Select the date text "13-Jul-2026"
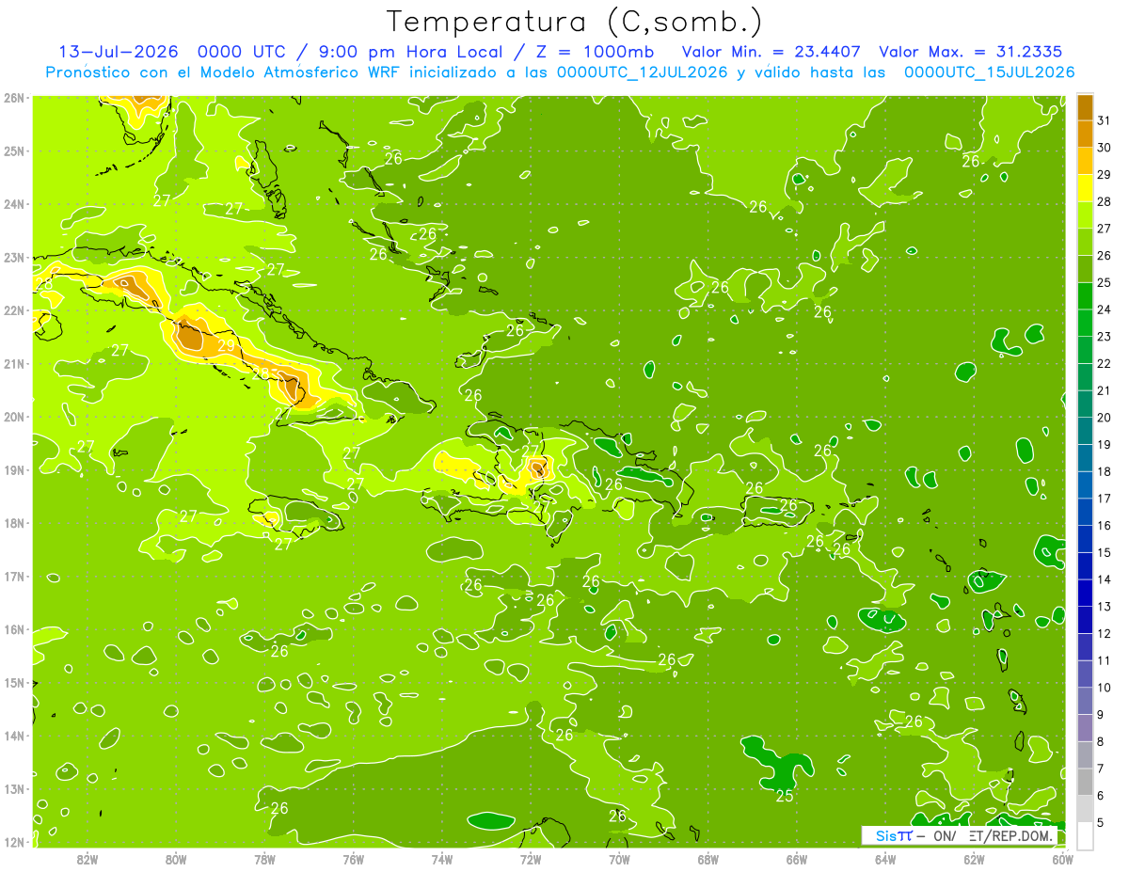Screen dimensions: 1129x872 (118, 52)
